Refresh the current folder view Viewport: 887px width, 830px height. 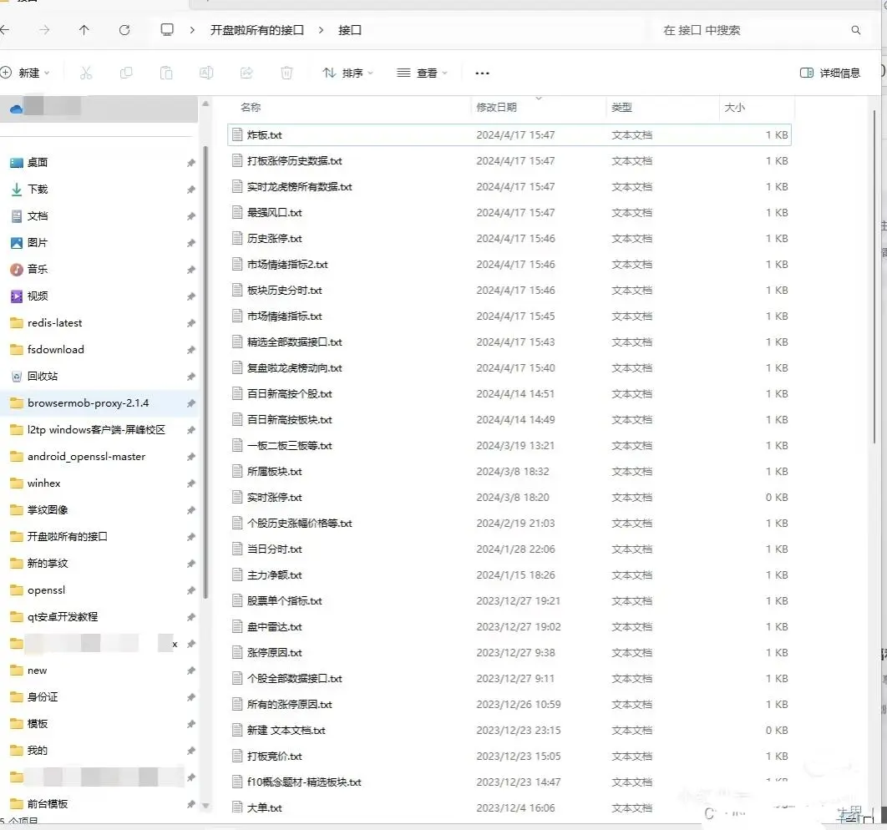[x=124, y=30]
